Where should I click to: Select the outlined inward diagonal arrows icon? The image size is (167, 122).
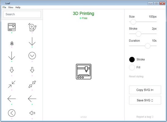coord(32,84)
